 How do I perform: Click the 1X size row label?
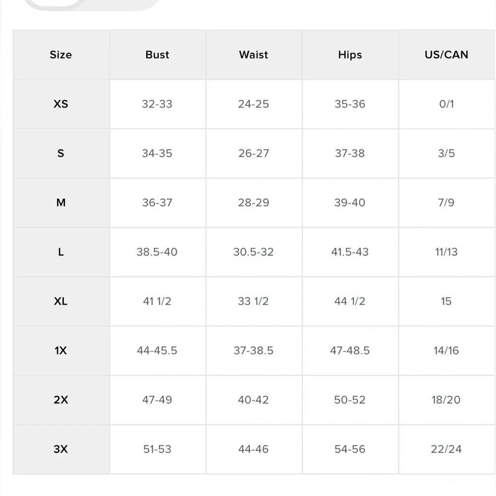coord(61,351)
